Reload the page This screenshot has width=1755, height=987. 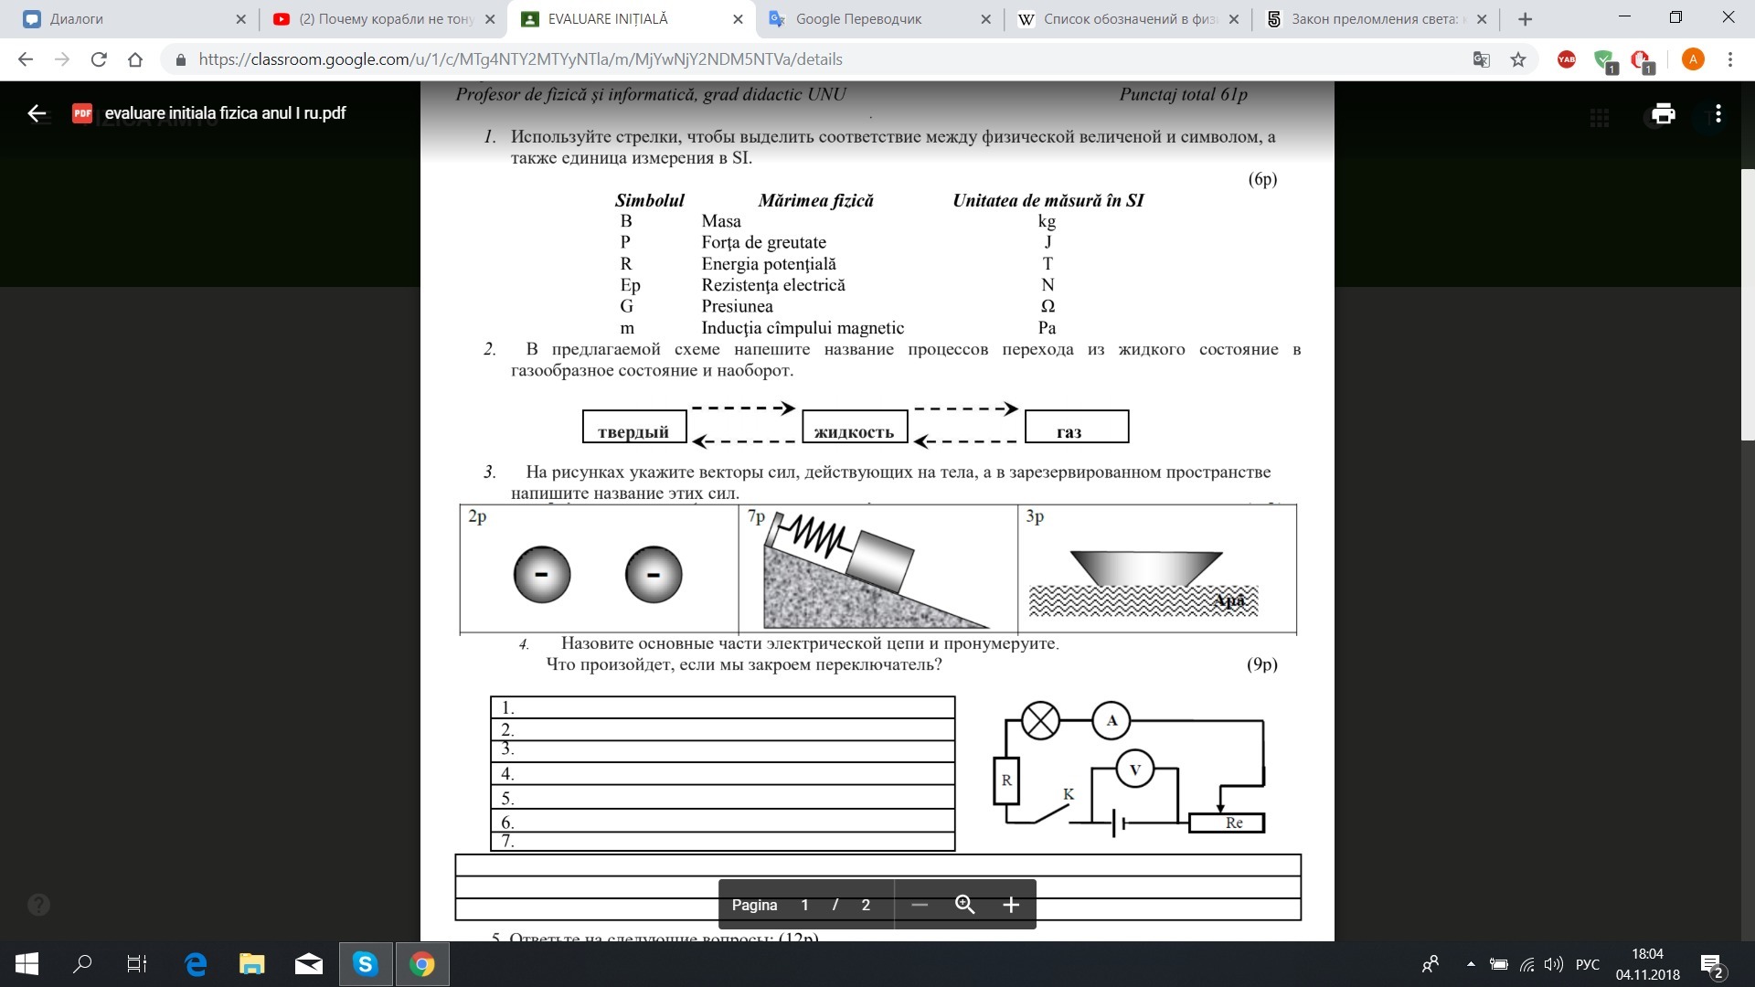coord(99,59)
